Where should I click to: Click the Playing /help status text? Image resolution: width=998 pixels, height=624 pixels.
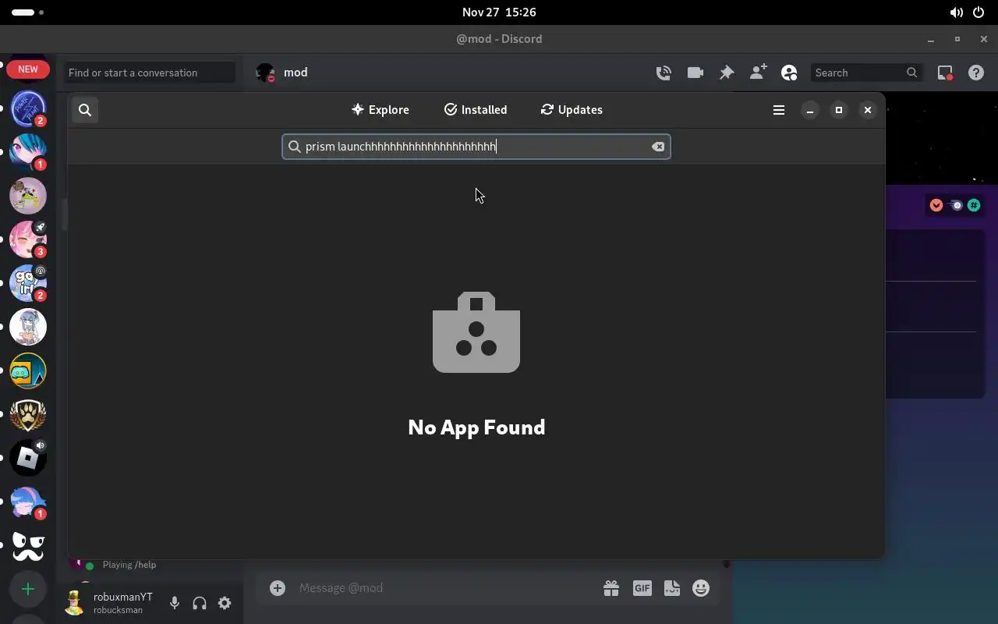[x=129, y=565]
